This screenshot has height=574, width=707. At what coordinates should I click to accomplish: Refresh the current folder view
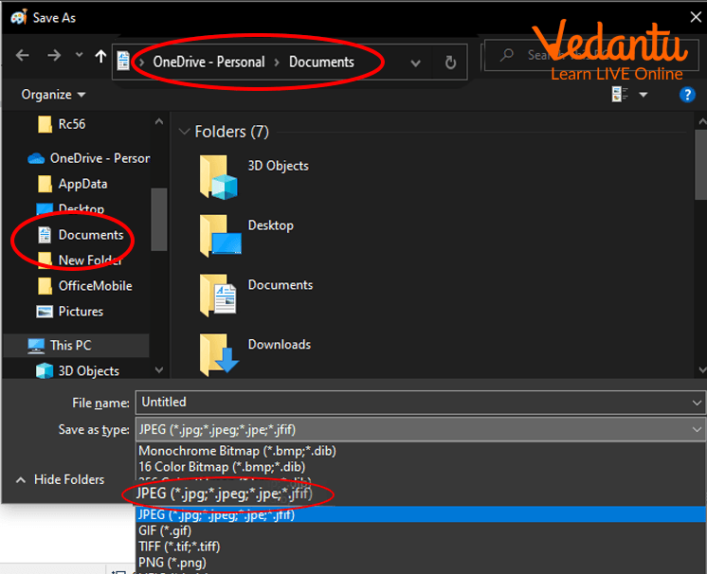tap(450, 63)
